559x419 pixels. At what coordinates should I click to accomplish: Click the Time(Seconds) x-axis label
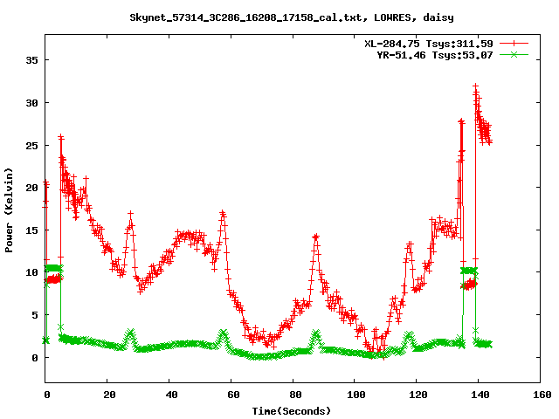pos(291,411)
